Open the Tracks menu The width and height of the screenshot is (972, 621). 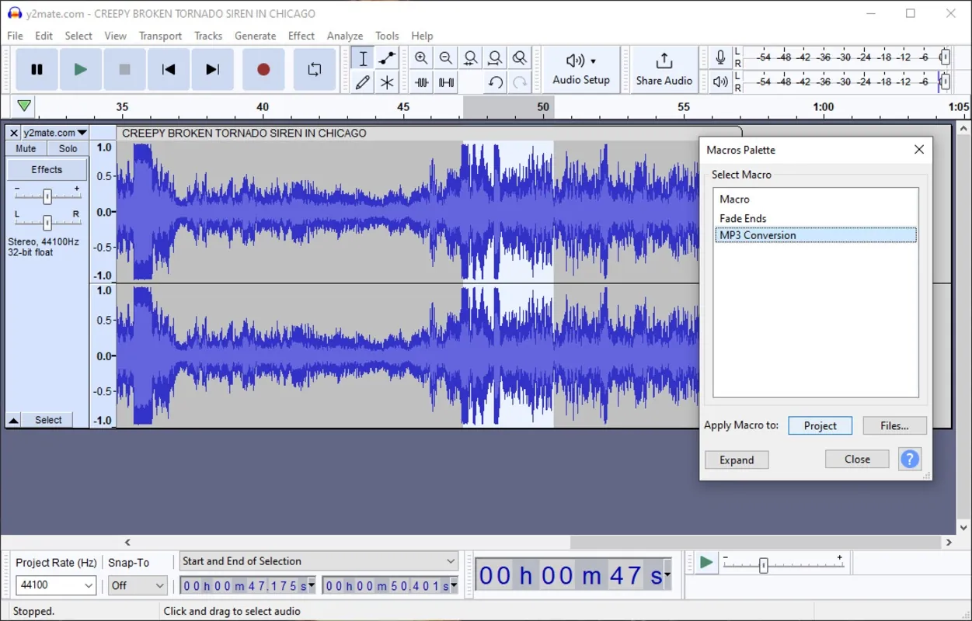[x=208, y=36]
